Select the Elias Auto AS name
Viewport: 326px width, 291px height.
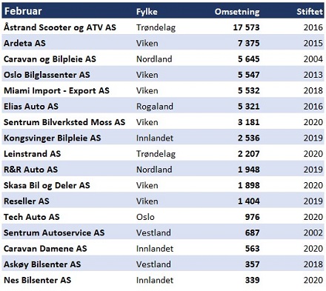(x=31, y=107)
